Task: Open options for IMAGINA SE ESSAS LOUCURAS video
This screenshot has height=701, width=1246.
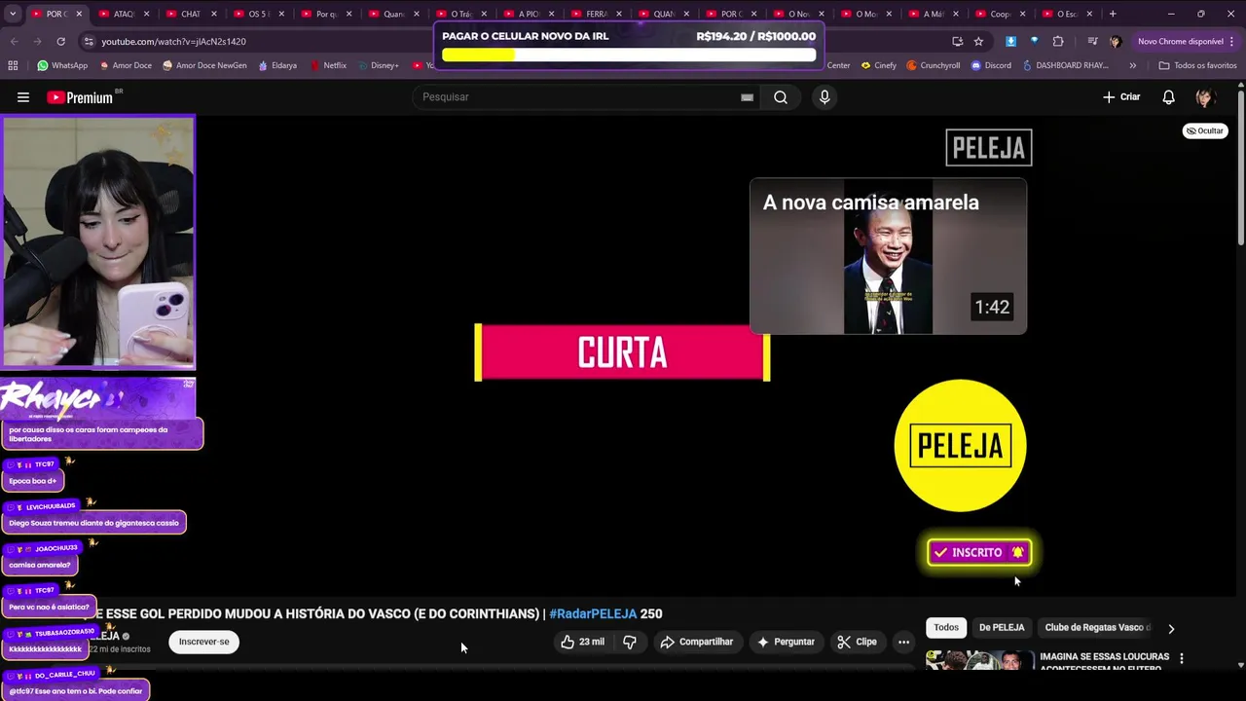Action: click(1182, 659)
